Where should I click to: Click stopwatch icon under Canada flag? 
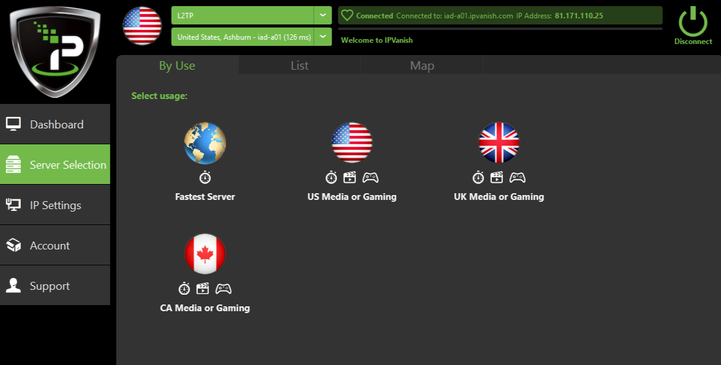184,289
